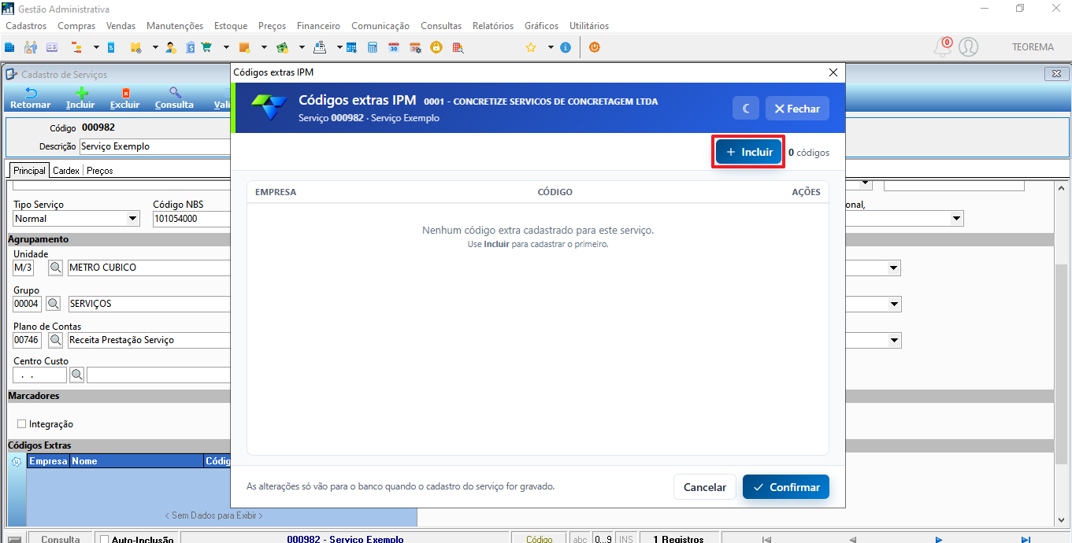Open dropdown arrow next to star icon
The image size is (1072, 543).
click(x=551, y=47)
